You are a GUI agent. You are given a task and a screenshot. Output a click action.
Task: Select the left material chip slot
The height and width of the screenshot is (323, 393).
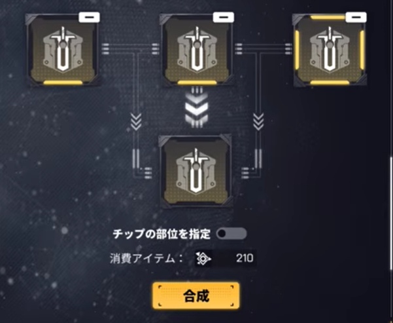[63, 50]
